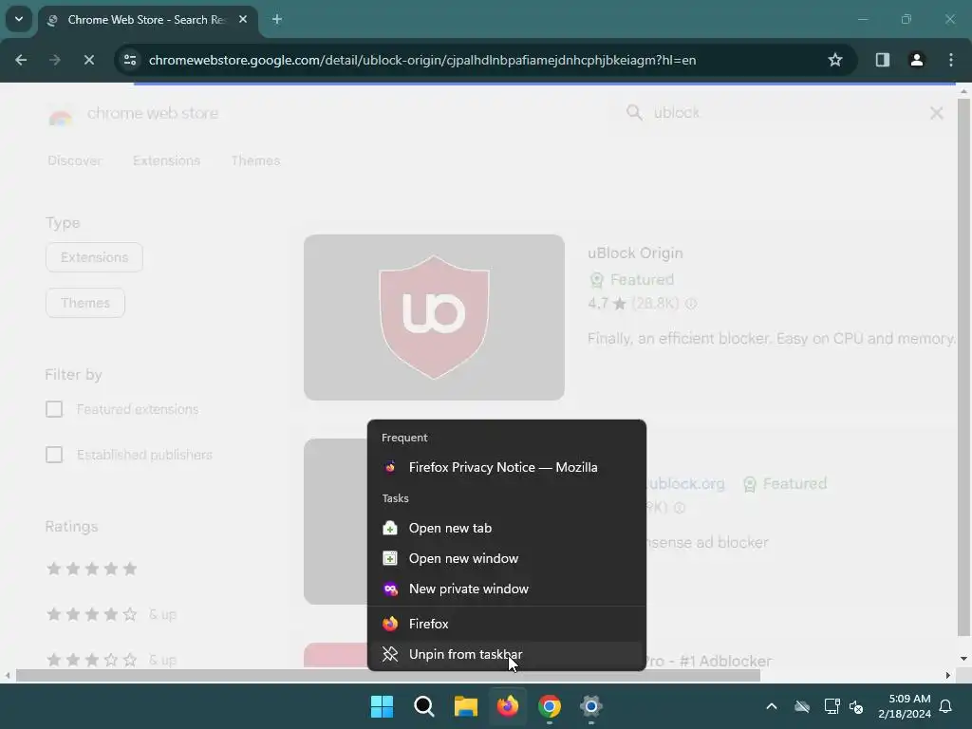
Task: Click the Windows Start button
Action: tap(382, 706)
